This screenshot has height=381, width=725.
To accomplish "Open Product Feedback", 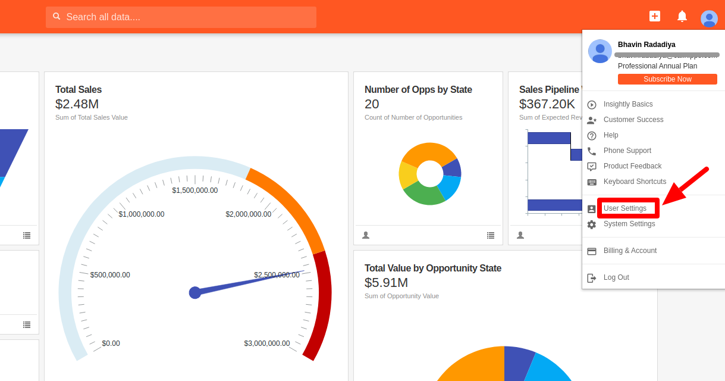I will [x=632, y=166].
